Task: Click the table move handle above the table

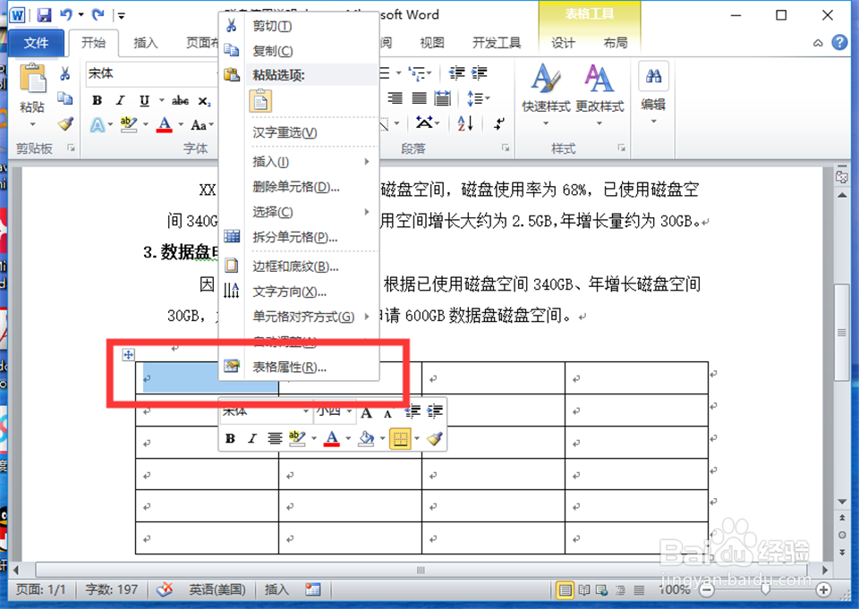Action: [128, 355]
